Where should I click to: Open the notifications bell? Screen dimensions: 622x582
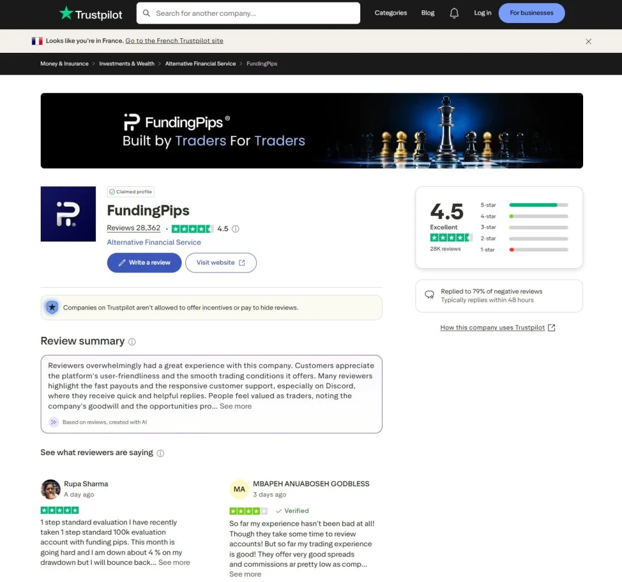[x=454, y=13]
